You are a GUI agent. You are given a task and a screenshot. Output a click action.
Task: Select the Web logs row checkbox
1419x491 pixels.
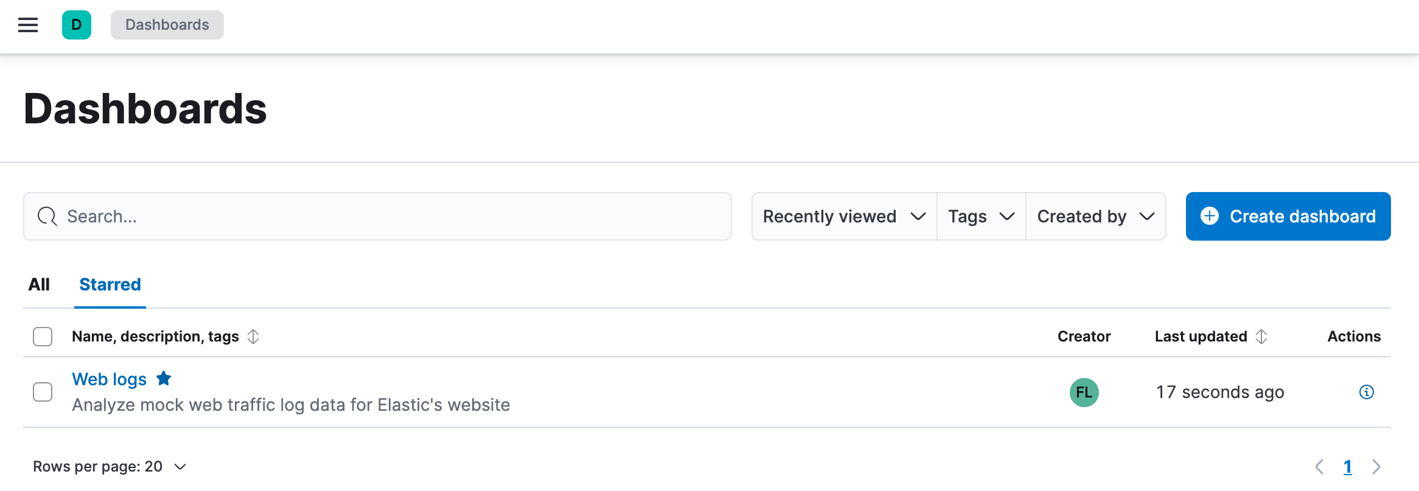click(43, 392)
